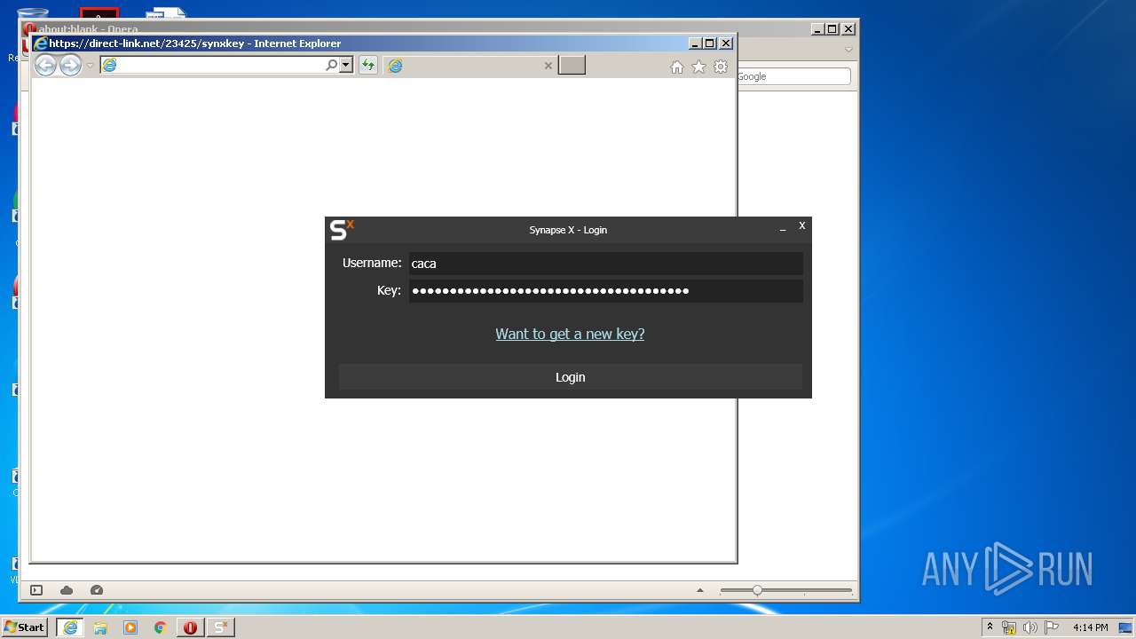The width and height of the screenshot is (1136, 639).
Task: Close the Opera window
Action: pyautogui.click(x=848, y=28)
